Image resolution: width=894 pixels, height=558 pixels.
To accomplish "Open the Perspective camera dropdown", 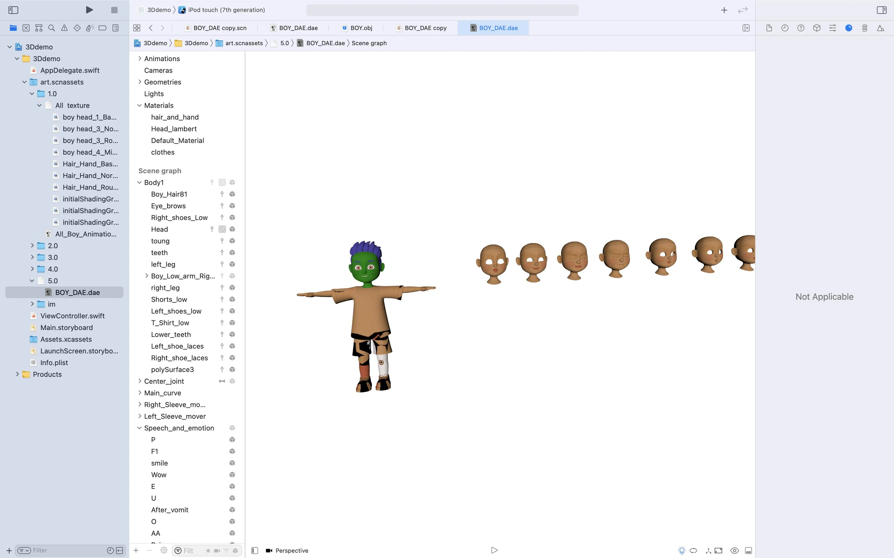I will (x=287, y=550).
